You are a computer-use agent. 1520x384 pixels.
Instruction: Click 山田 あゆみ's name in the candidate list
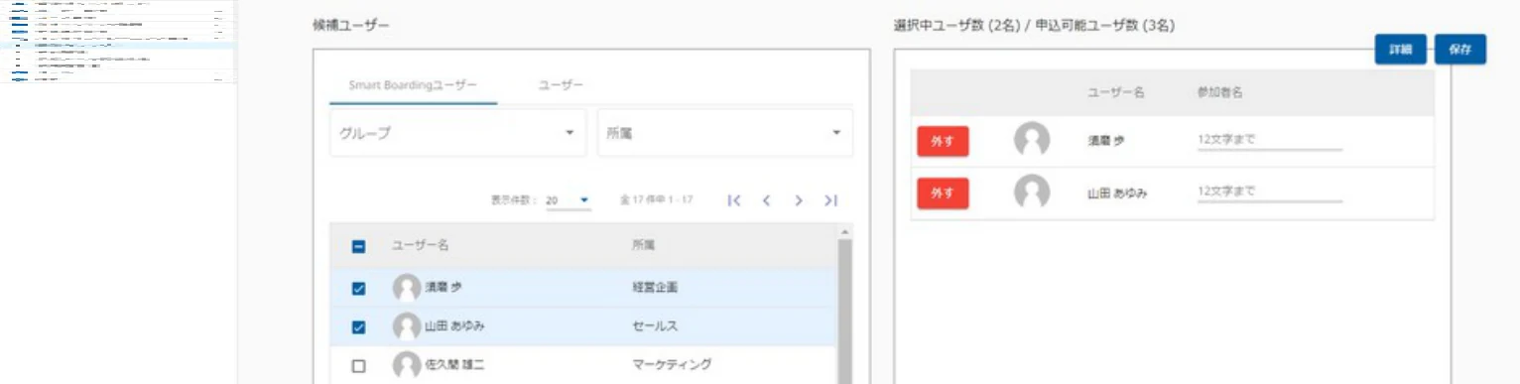pos(455,326)
